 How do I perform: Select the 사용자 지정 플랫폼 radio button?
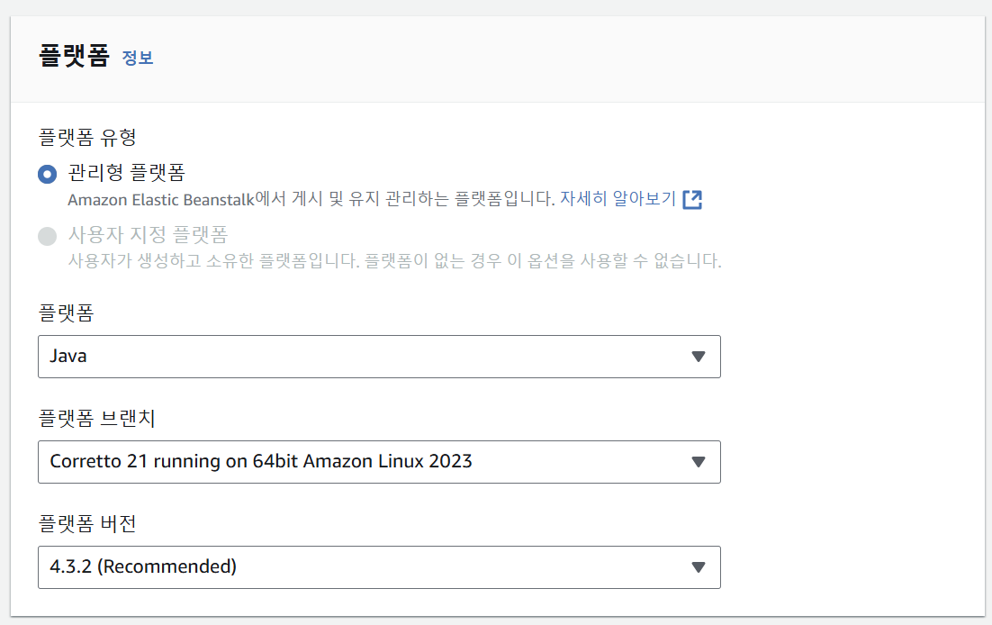click(x=47, y=237)
